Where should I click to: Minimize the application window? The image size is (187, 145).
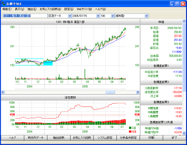click(x=172, y=4)
